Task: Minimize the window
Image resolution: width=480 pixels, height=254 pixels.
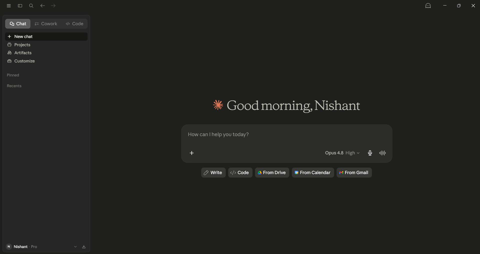Action: [x=445, y=5]
